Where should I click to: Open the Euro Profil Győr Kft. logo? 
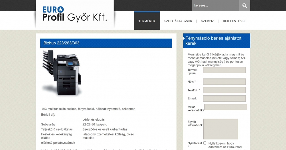75,14
